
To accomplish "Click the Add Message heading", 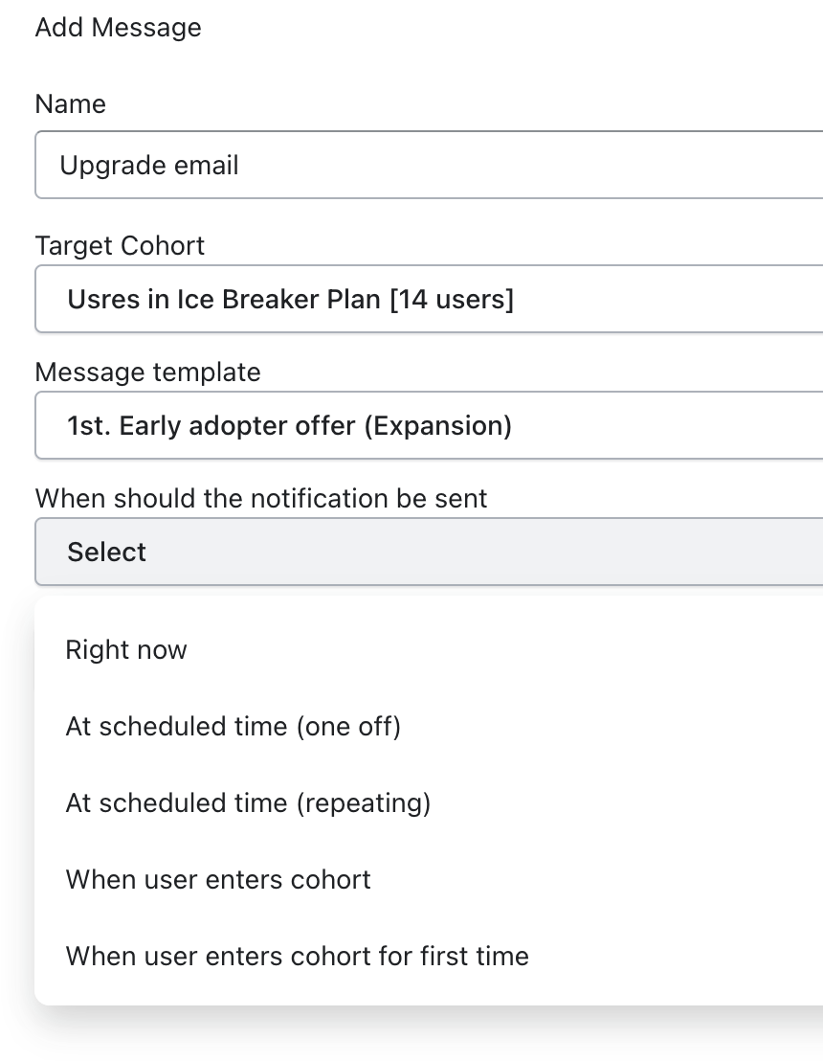I will click(118, 28).
